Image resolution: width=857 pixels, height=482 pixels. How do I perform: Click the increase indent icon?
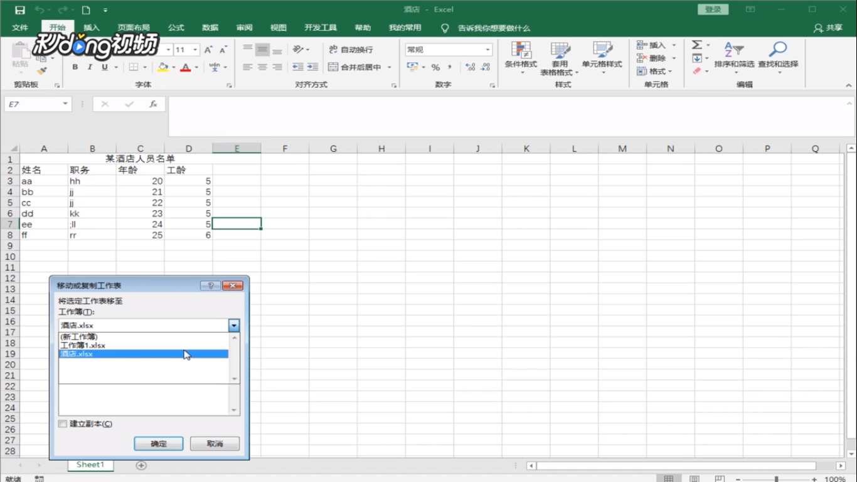(x=312, y=67)
